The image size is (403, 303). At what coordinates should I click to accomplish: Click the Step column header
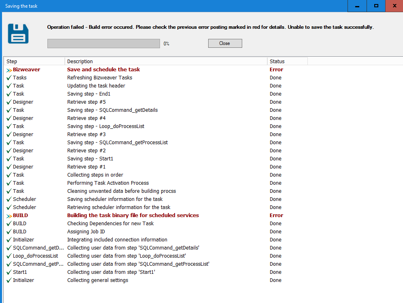(34, 62)
